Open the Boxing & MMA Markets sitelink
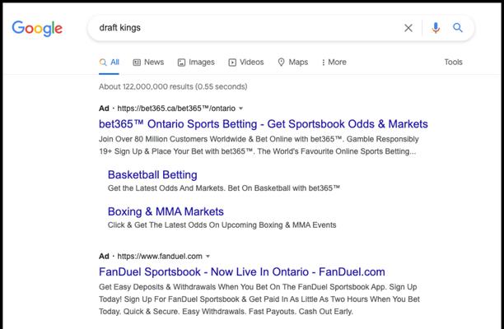This screenshot has height=329, width=504. coord(166,211)
